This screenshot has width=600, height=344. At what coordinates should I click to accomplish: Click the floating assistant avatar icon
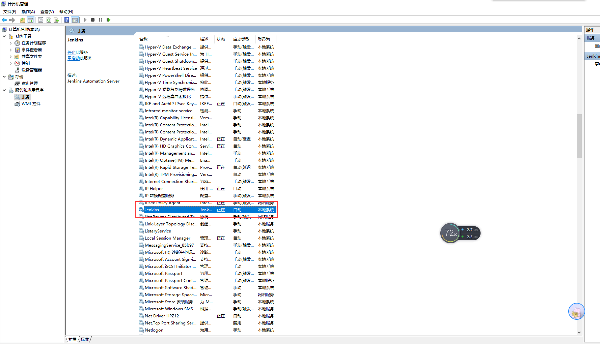pos(576,311)
